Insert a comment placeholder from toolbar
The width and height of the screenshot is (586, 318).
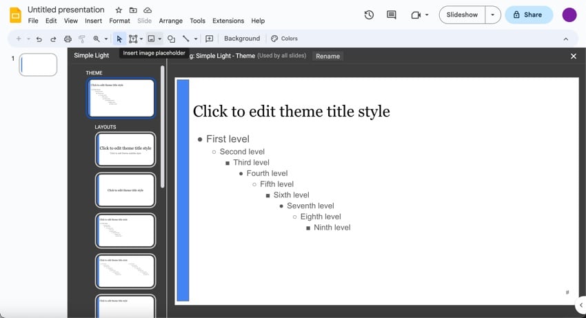[210, 39]
